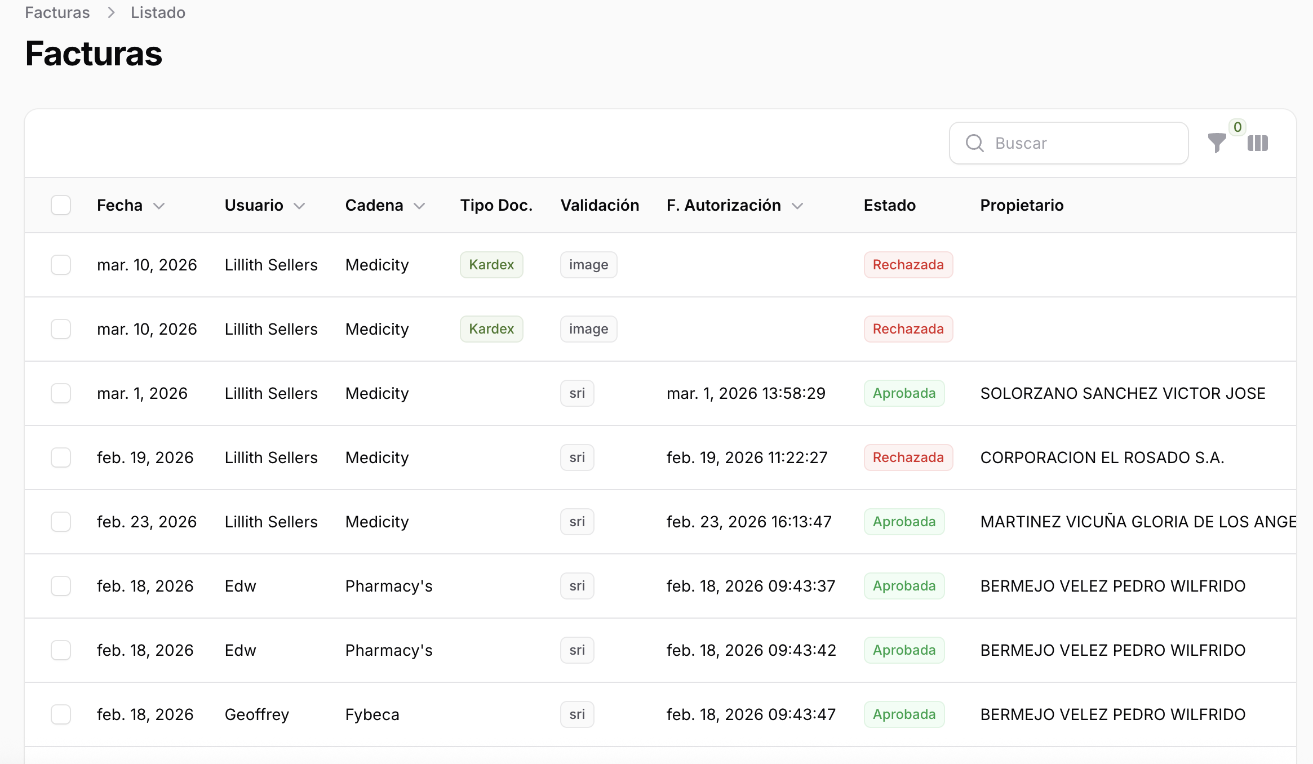Screen dimensions: 1313x764
Task: Open the filter icon next to search
Action: click(1217, 143)
